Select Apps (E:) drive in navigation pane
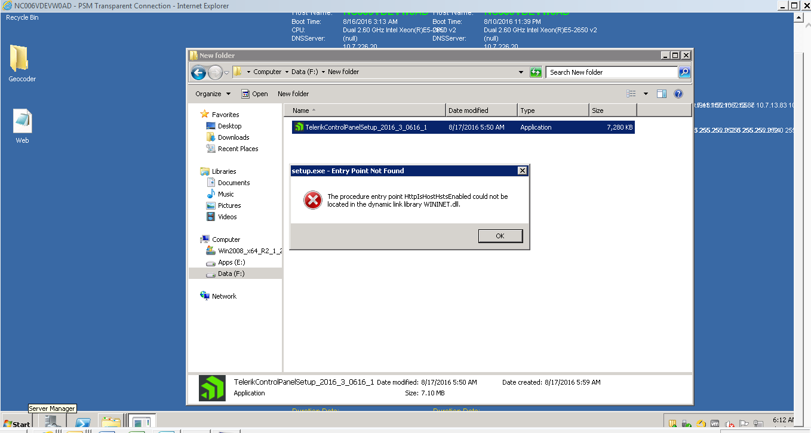811x433 pixels. [x=231, y=262]
